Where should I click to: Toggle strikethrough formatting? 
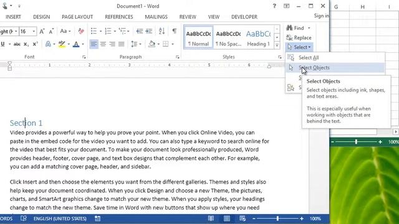coord(17,44)
